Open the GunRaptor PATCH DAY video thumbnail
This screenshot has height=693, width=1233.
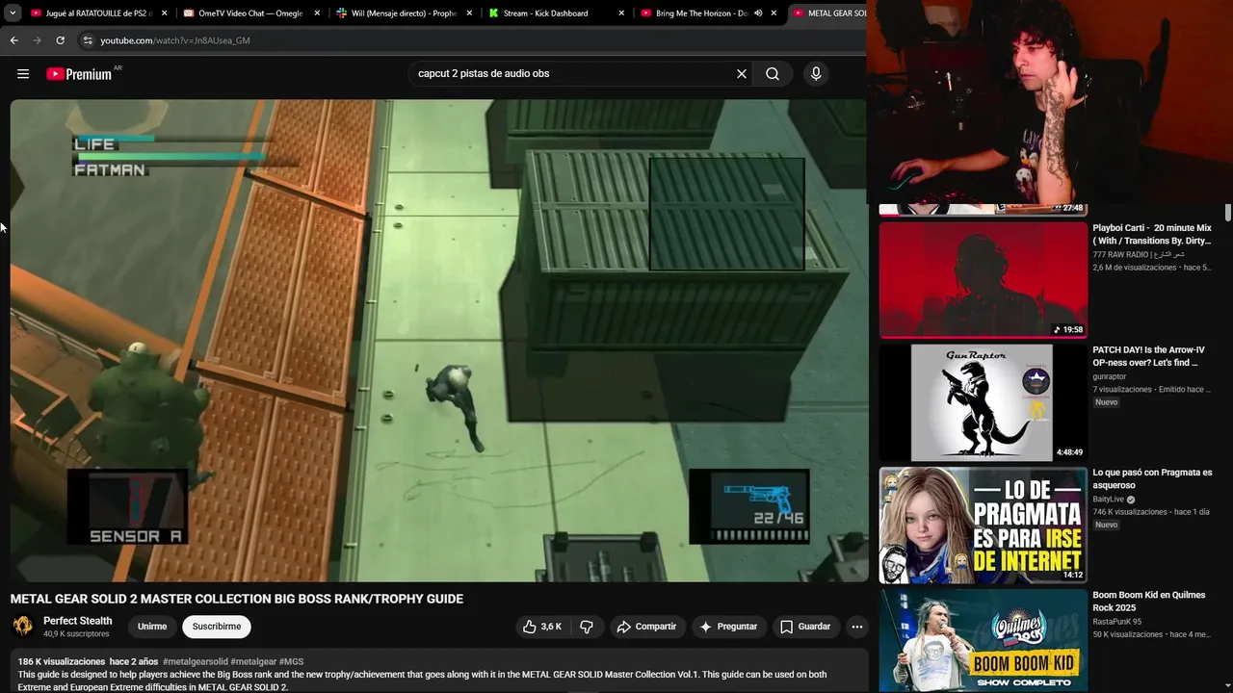pos(983,402)
